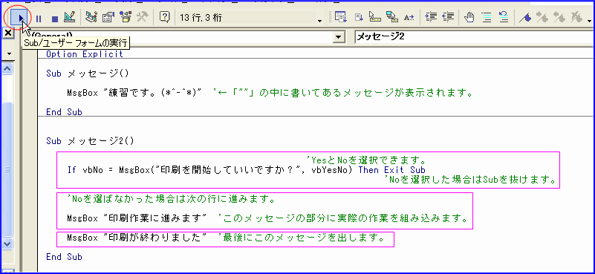Open Visual Basic Help via the question mark icon

pos(164,18)
